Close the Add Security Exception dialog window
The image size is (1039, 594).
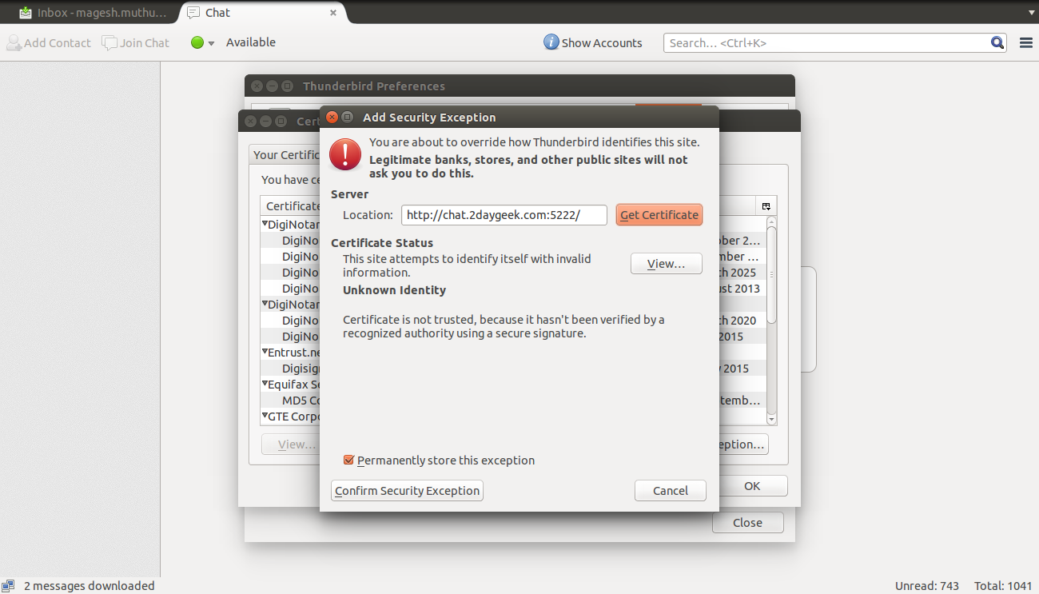[332, 117]
